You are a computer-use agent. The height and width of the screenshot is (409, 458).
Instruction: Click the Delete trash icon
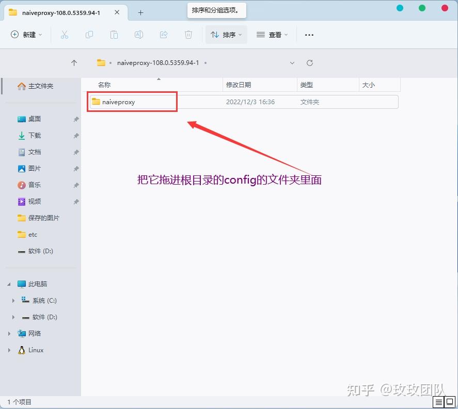[188, 35]
